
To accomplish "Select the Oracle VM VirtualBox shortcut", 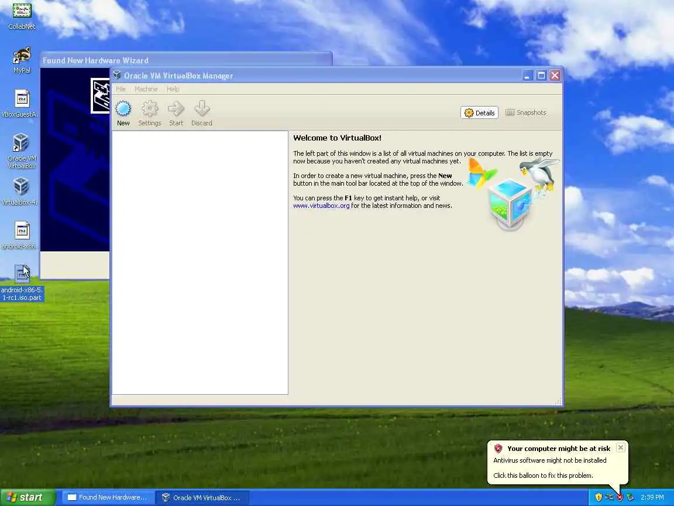I will coord(22,151).
